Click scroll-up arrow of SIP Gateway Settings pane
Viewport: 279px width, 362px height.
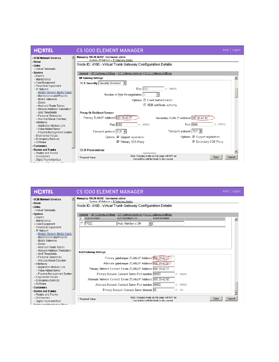point(236,78)
